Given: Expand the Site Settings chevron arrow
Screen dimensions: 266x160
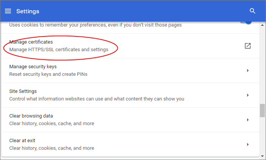Looking at the screenshot, I should pyautogui.click(x=248, y=95).
